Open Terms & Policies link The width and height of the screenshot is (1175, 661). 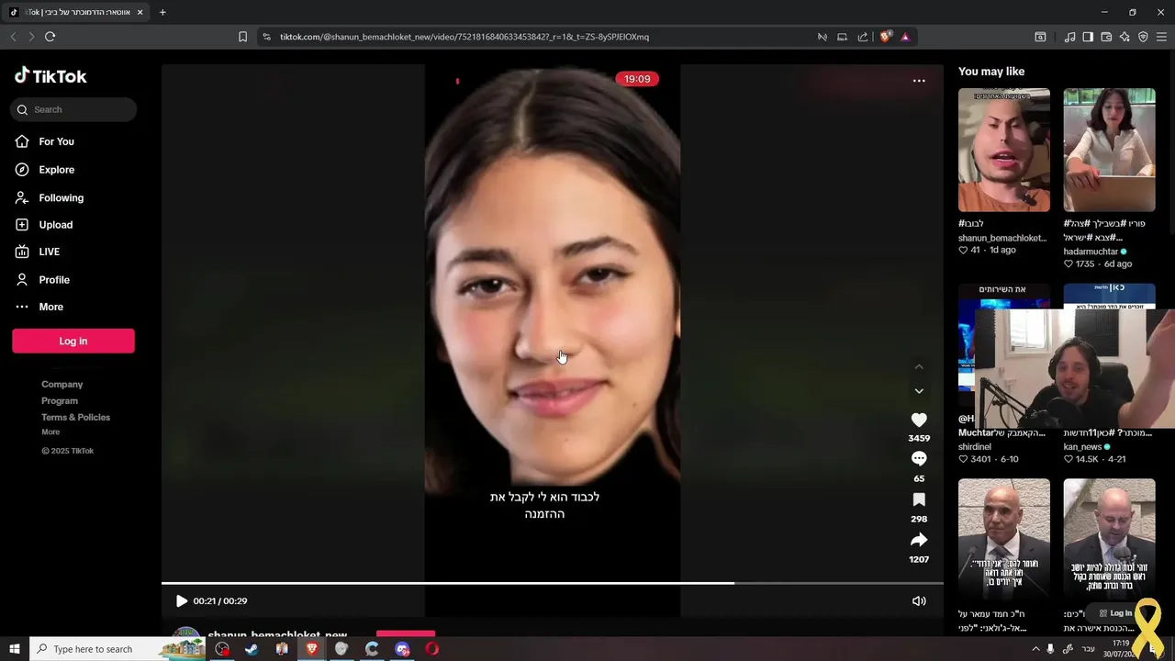(75, 418)
